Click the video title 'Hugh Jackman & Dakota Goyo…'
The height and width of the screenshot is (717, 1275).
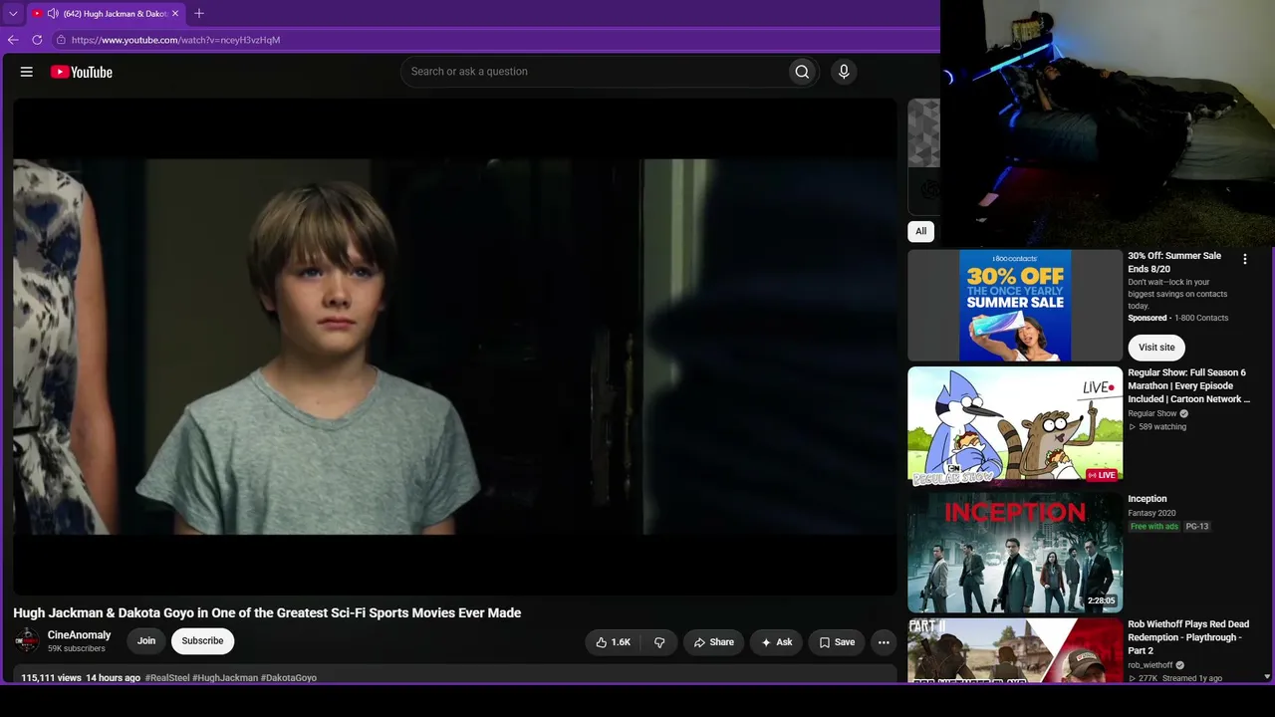[267, 613]
